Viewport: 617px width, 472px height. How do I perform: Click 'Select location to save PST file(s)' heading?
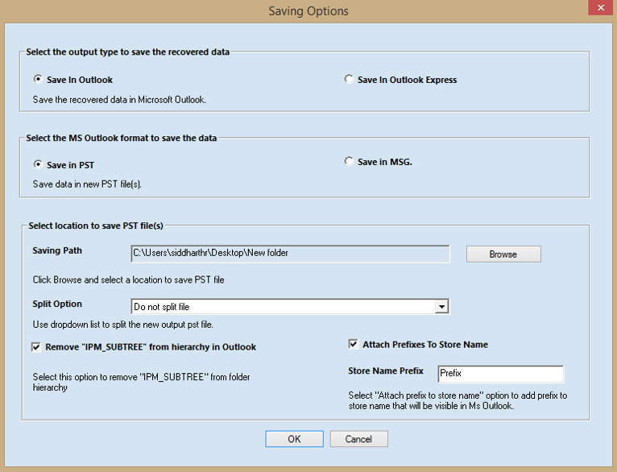pos(96,226)
